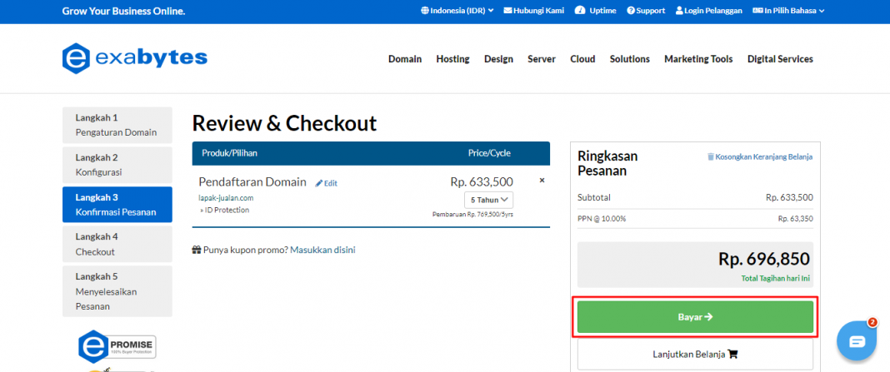890x372 pixels.
Task: Click the E-Promise buyer protection badge
Action: point(117,345)
